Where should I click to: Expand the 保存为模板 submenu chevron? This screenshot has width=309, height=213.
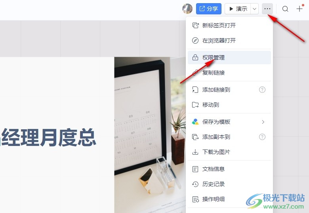pos(263,122)
